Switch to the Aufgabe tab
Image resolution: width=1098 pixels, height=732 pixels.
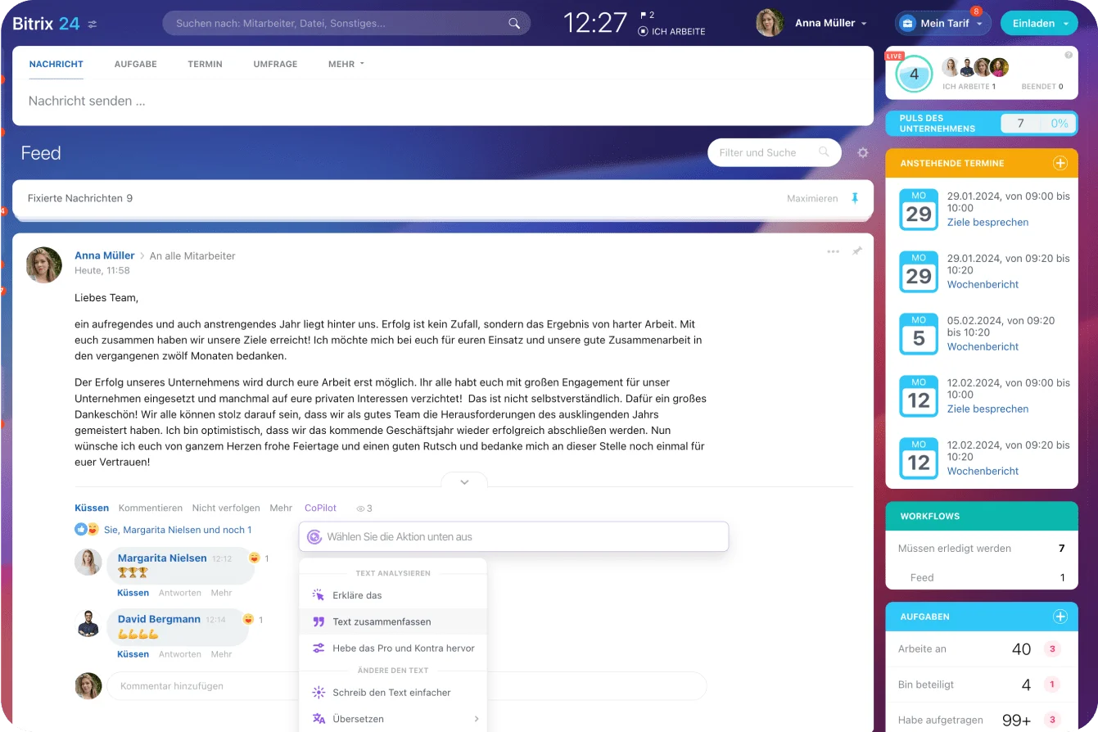pos(135,64)
